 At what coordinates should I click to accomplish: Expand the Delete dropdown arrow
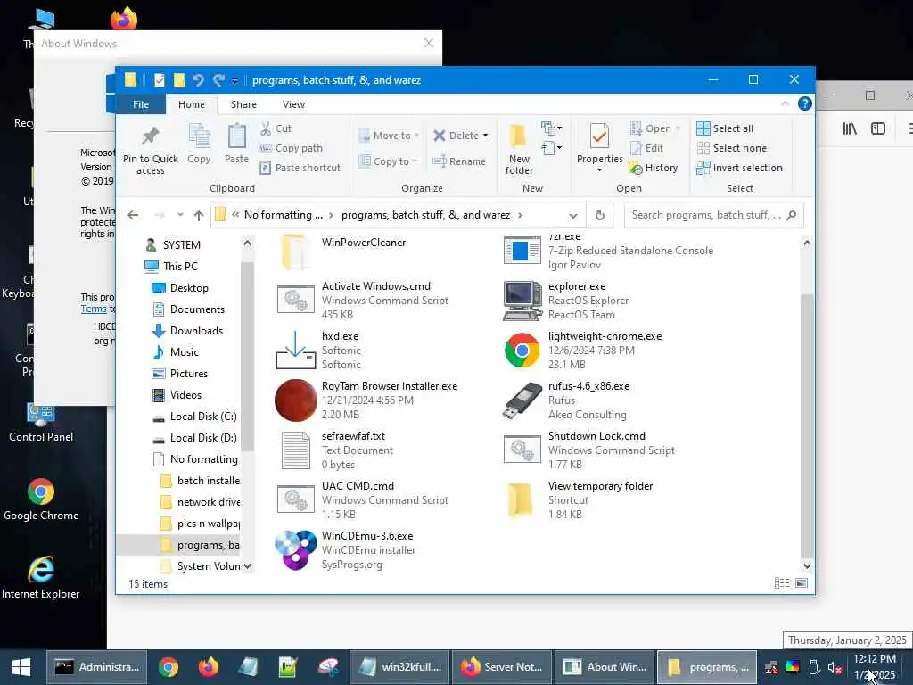click(x=486, y=136)
